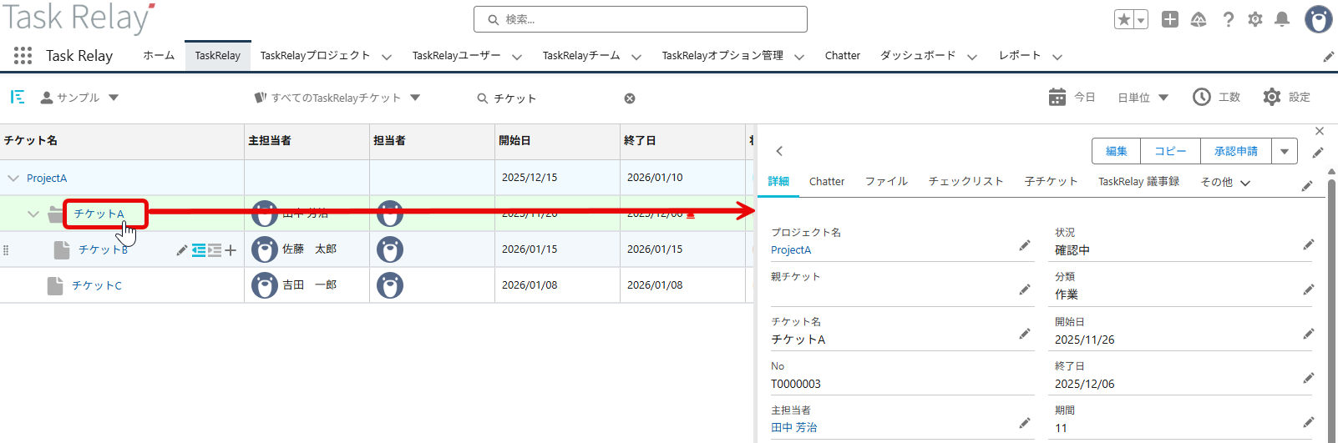1338x443 pixels.
Task: Grab the drag handle on チケットB row
Action: [6, 250]
